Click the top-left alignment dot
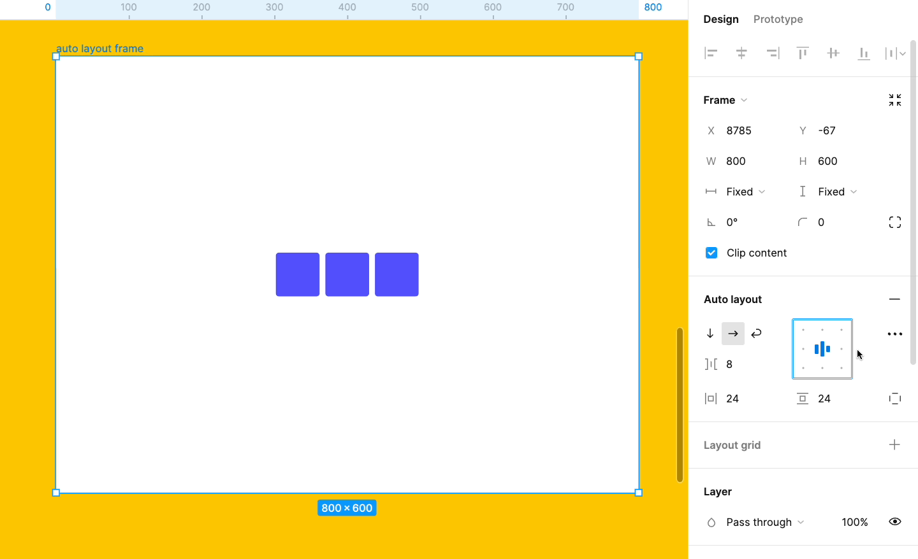Screen dimensions: 918x559 click(803, 330)
